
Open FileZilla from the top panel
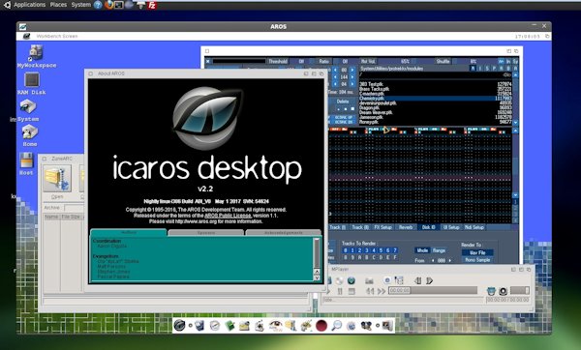click(x=152, y=5)
